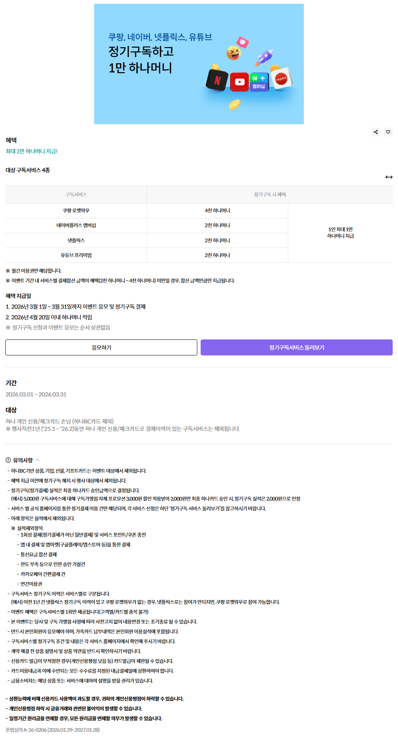Toggle the heart favorite icon
398x742 pixels.
[388, 132]
